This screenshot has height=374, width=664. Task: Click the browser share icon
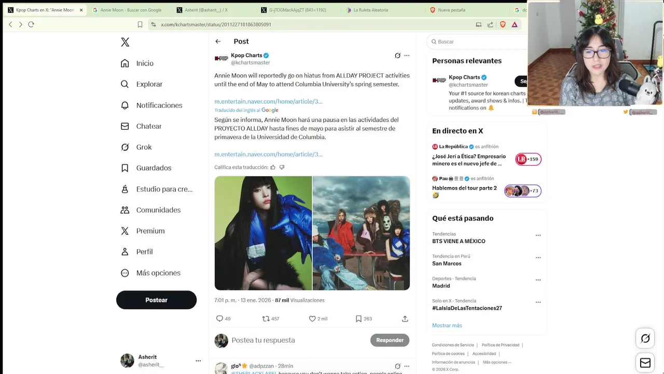point(490,24)
